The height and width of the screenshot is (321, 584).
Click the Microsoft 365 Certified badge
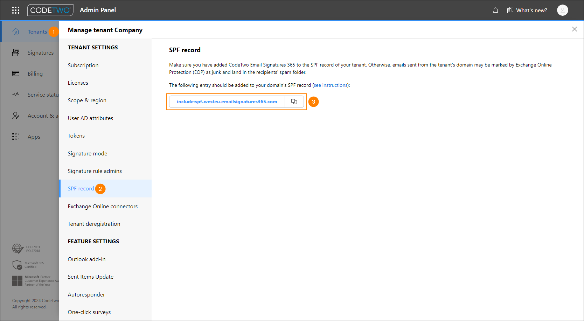28,265
